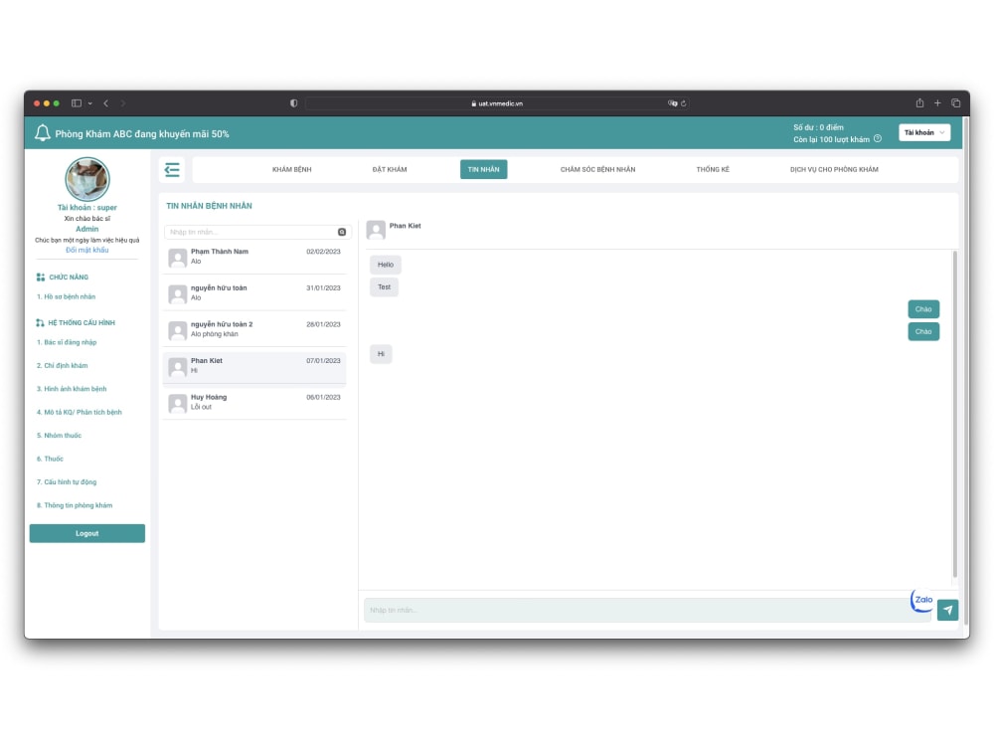Select the Huy Hoàng conversation name
The image size is (994, 746).
pos(209,398)
